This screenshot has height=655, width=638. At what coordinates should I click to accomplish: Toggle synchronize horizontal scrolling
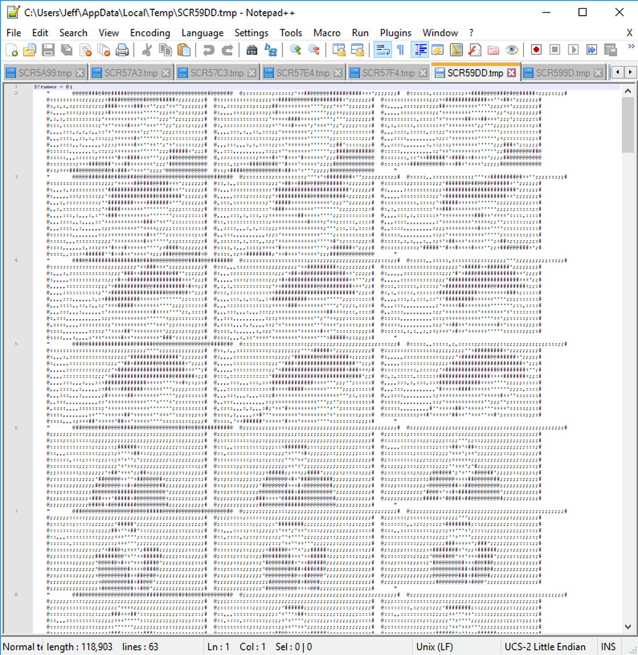pyautogui.click(x=357, y=50)
